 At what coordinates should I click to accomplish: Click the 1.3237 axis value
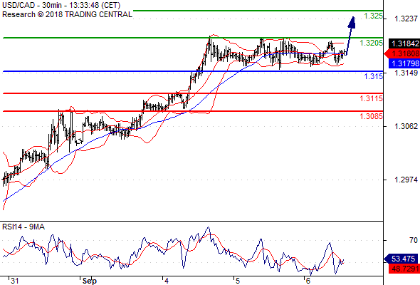[x=406, y=19]
